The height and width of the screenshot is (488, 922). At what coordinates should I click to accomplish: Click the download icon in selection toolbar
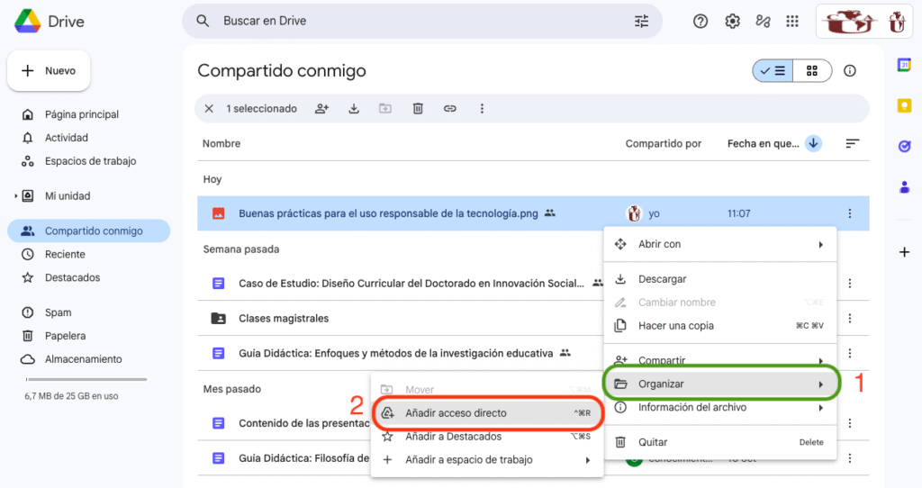coord(354,109)
